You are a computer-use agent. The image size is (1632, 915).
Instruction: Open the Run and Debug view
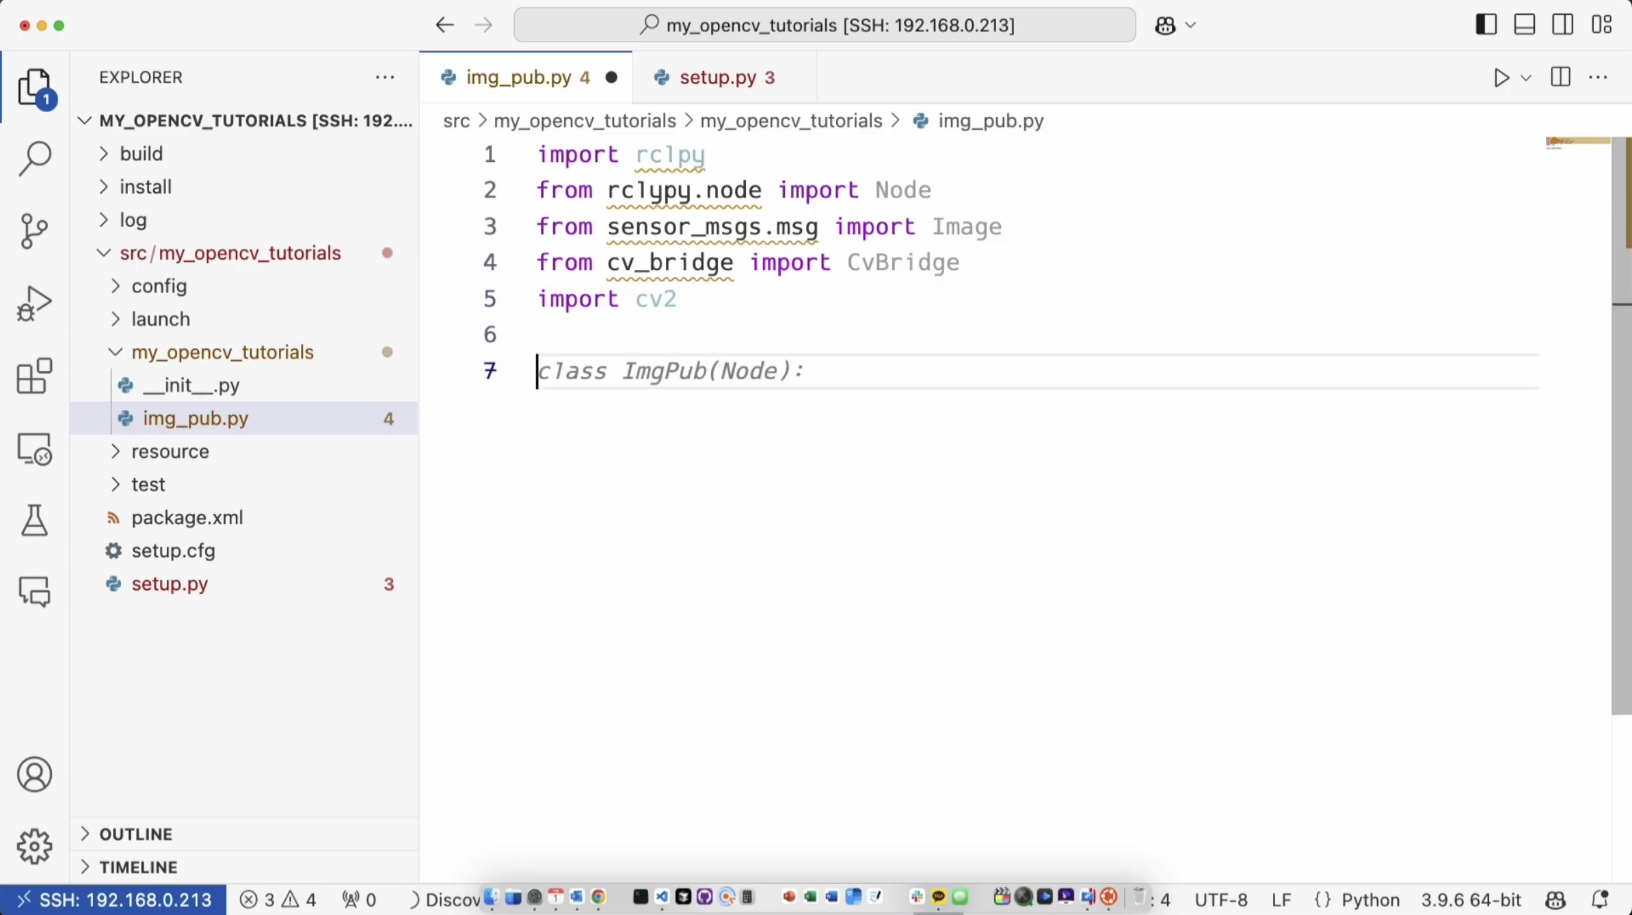point(34,303)
